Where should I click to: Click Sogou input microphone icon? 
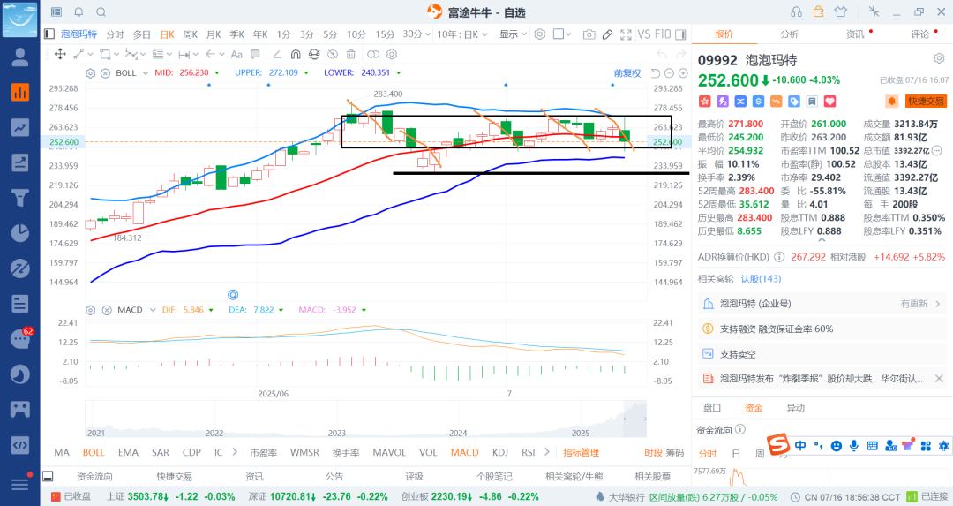tap(854, 446)
